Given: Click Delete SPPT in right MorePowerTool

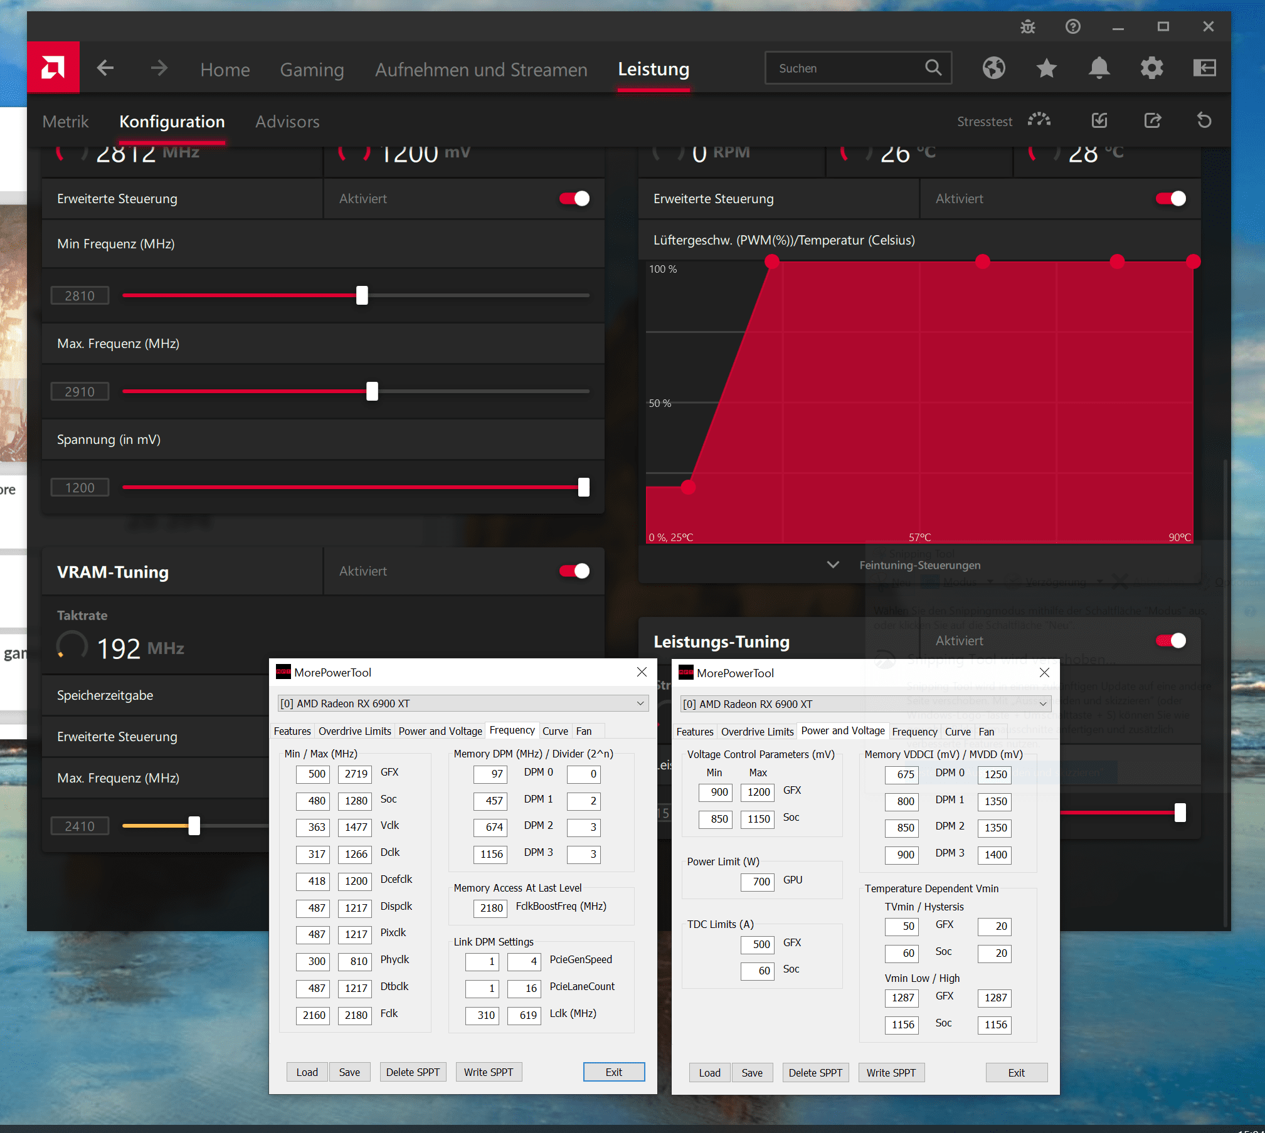Looking at the screenshot, I should coord(815,1073).
